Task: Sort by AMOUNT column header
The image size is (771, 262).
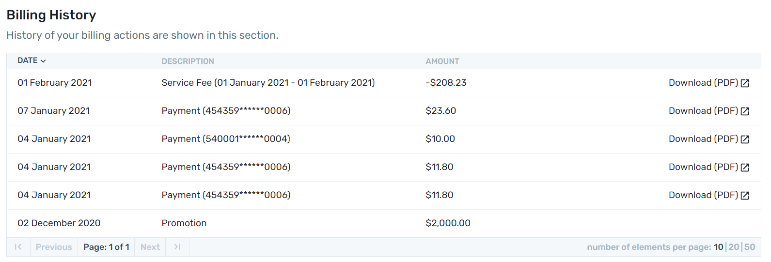Action: [x=442, y=61]
